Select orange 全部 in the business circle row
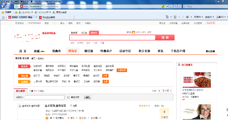The width and height of the screenshot is (228, 120). pyautogui.click(x=106, y=82)
